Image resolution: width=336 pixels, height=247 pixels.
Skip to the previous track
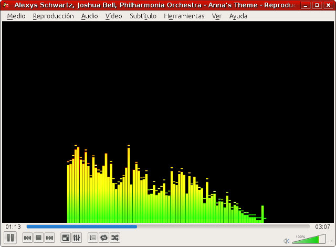(28, 238)
